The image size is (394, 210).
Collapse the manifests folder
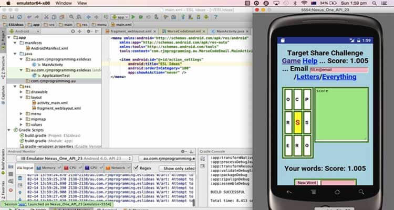coord(15,43)
